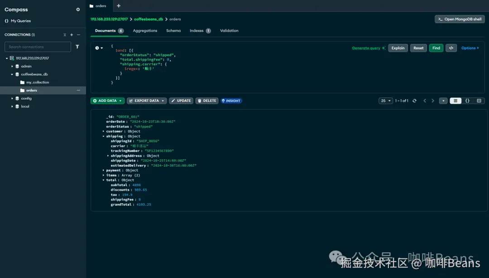Open a new workspace tab
This screenshot has width=489, height=278.
(119, 6)
